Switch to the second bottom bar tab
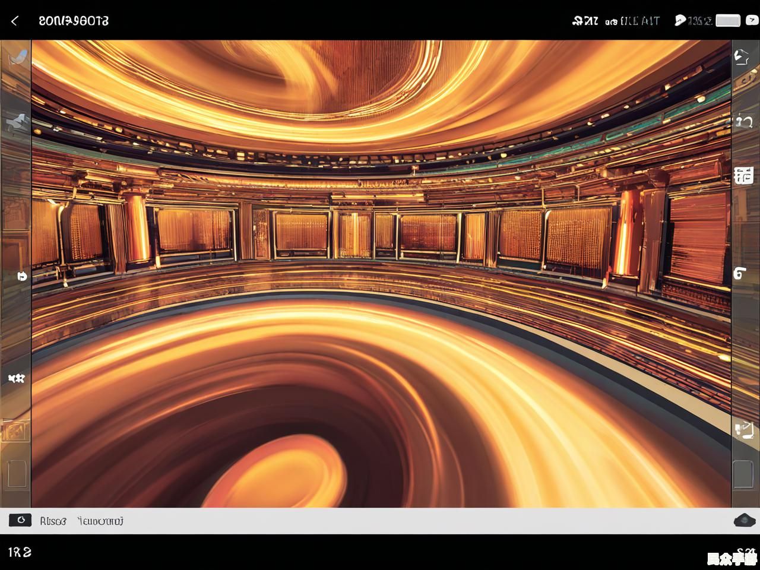This screenshot has height=570, width=760. coord(100,521)
